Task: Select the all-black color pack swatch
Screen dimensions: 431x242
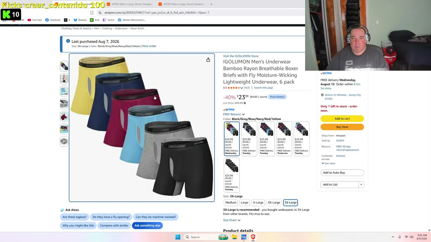Action: (x=232, y=175)
